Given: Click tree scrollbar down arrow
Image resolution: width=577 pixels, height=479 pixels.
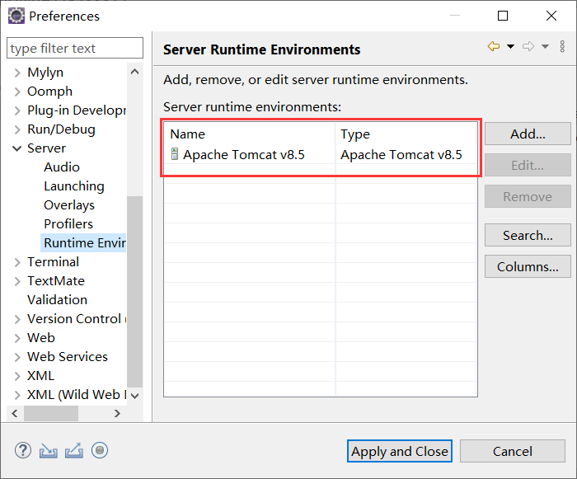Looking at the screenshot, I should click(x=134, y=397).
